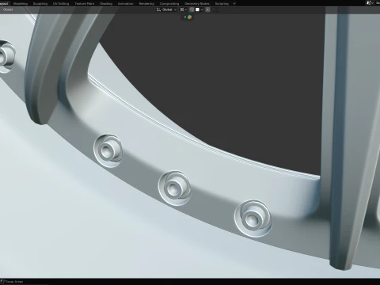Add a new workspace with the plus button
Image resolution: width=380 pixels, height=285 pixels.
click(x=234, y=4)
